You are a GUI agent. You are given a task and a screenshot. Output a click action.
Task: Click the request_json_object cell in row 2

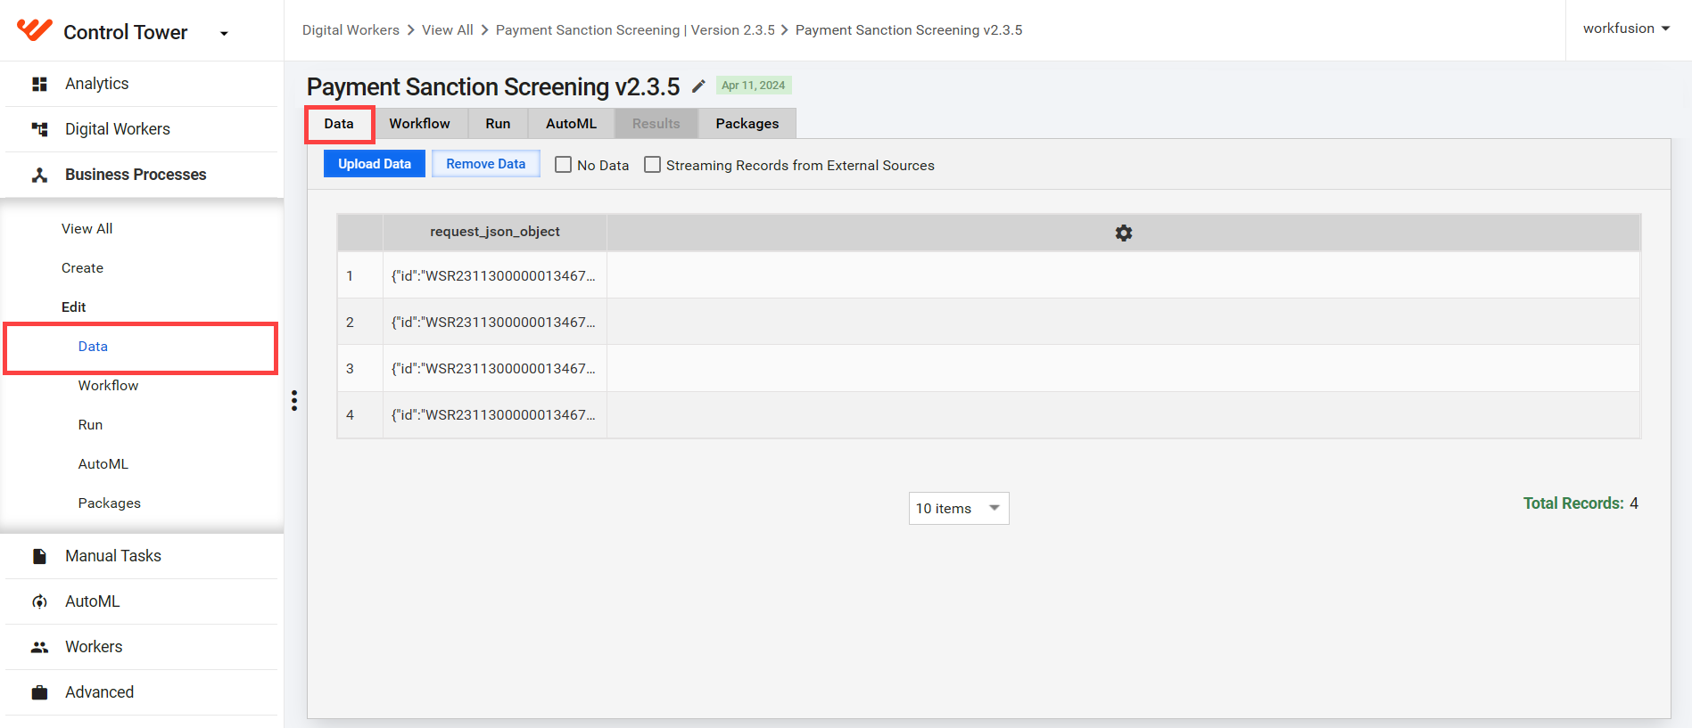click(495, 322)
